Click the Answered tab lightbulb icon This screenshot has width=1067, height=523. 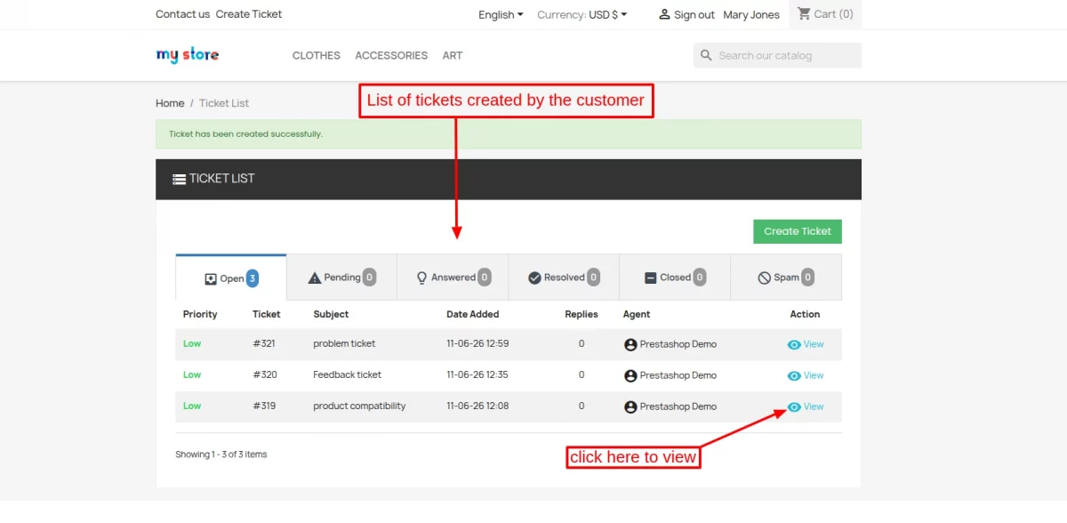(x=422, y=278)
